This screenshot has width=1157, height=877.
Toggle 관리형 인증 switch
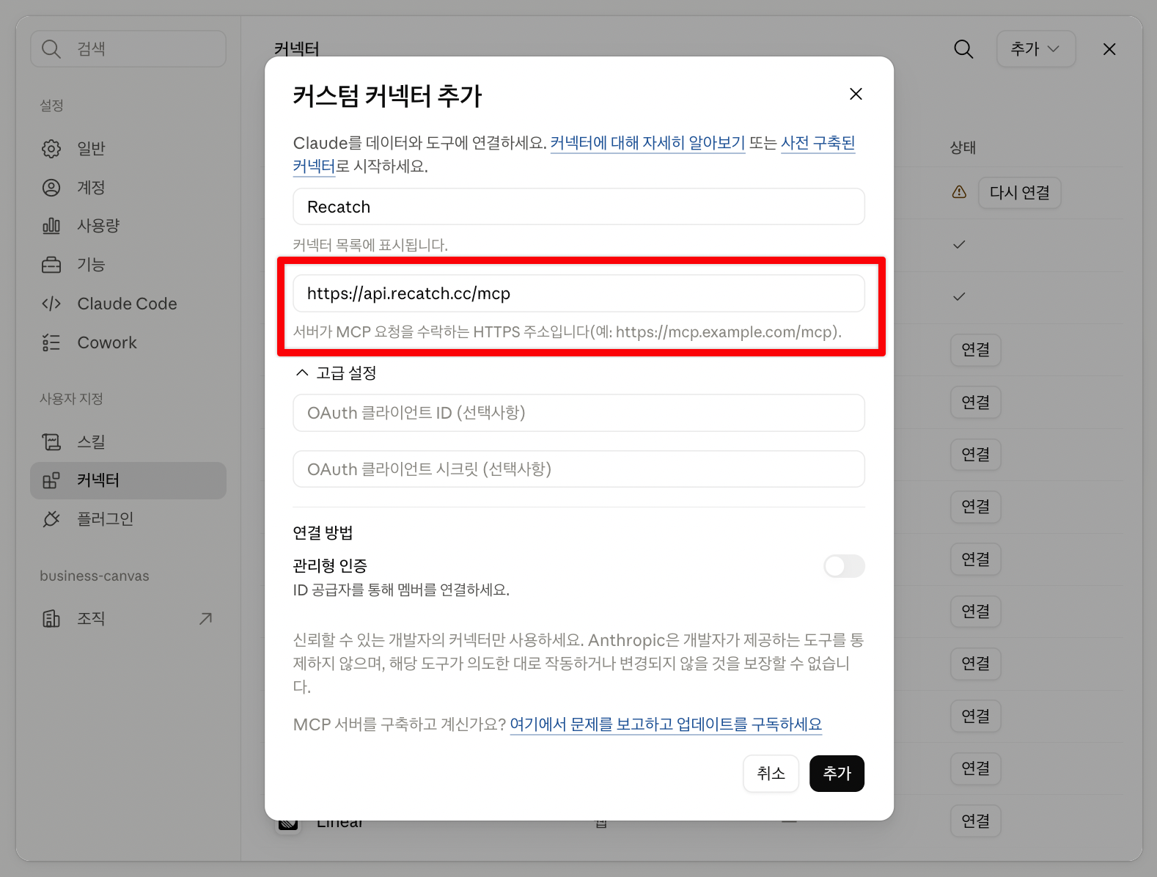pos(844,566)
